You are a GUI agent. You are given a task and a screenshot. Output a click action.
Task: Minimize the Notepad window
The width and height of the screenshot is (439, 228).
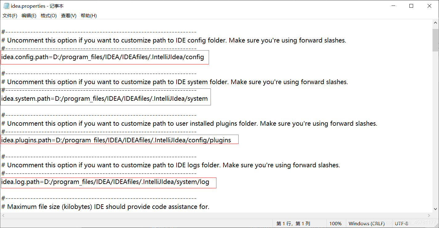(x=393, y=6)
